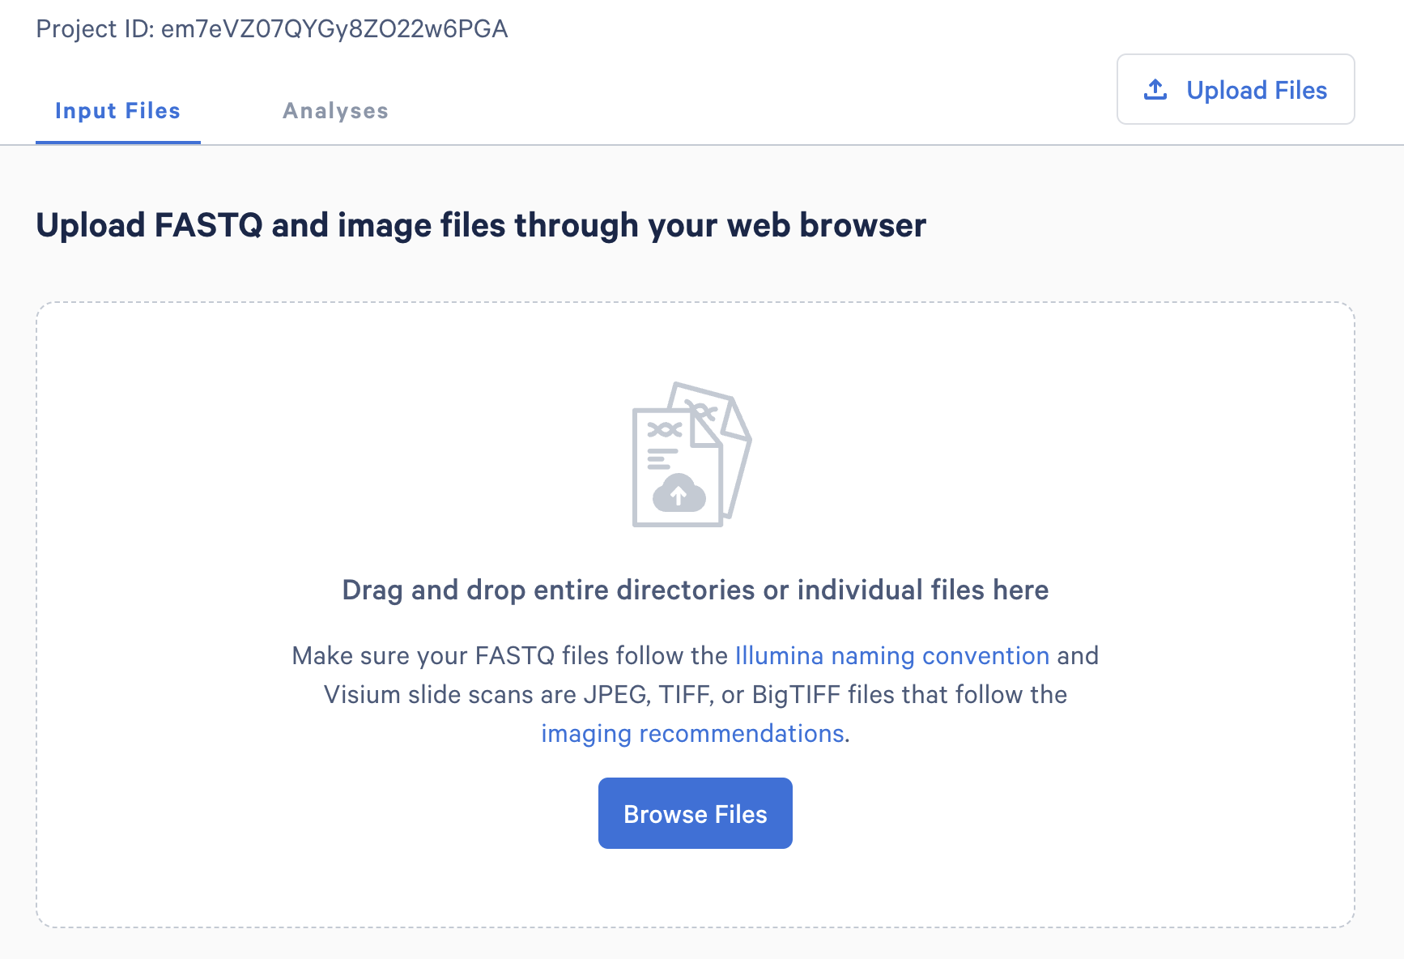Screen dimensions: 1404x959
Task: Click the DNA helix symbol on front document
Action: tap(664, 429)
